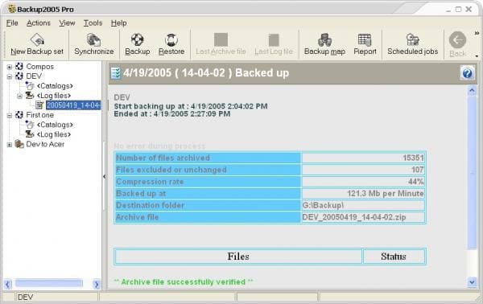Click the DEV status bar entry
Screen dimensions: 483x304
pos(26,298)
